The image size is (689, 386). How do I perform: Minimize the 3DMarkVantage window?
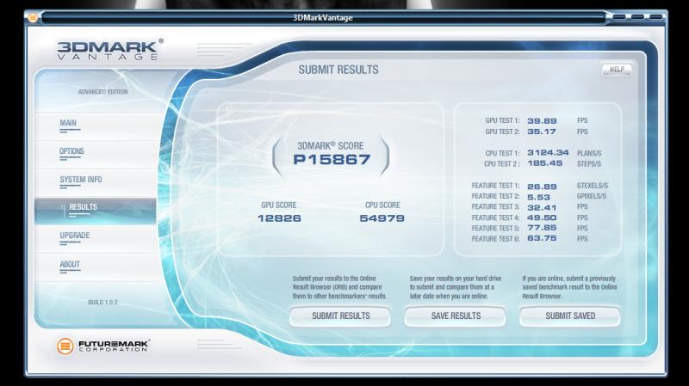tap(619, 17)
